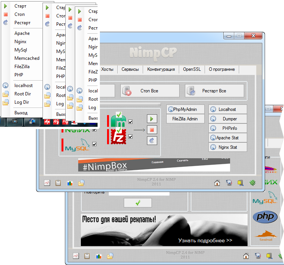Click the camera icon on the taskbar
284x265 pixels.
pos(14,122)
